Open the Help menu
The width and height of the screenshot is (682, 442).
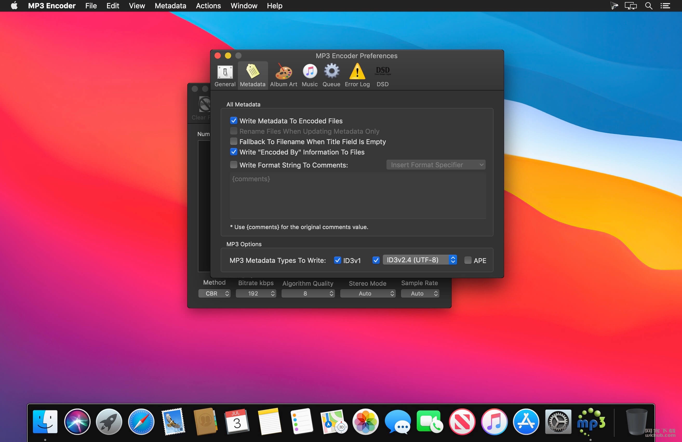pyautogui.click(x=275, y=6)
